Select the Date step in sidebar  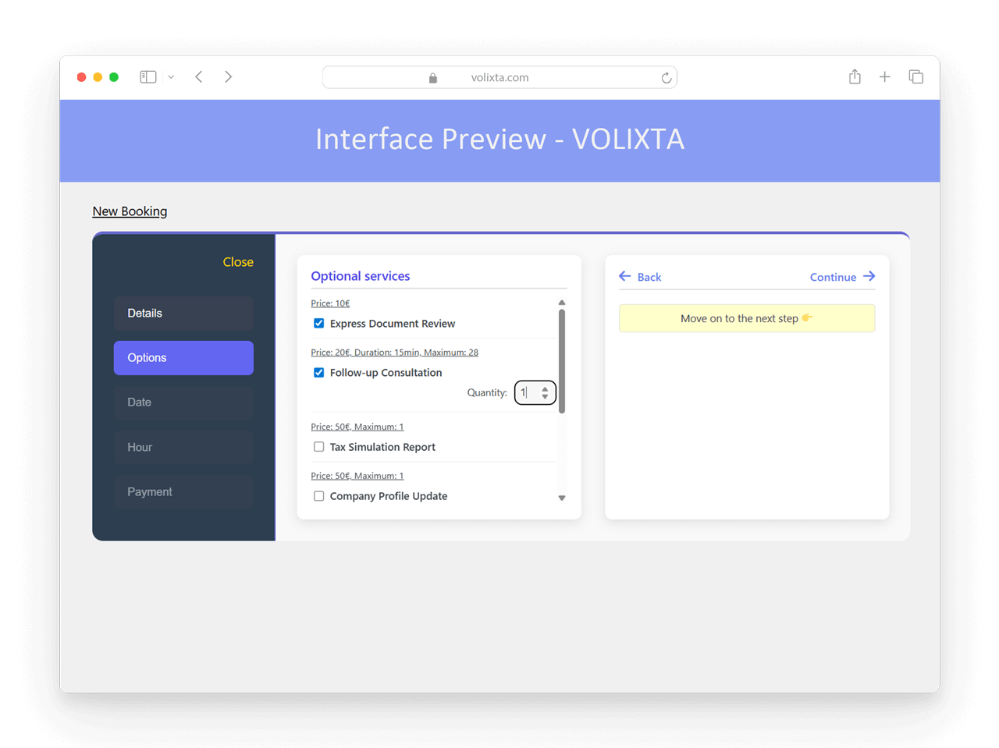(x=183, y=402)
